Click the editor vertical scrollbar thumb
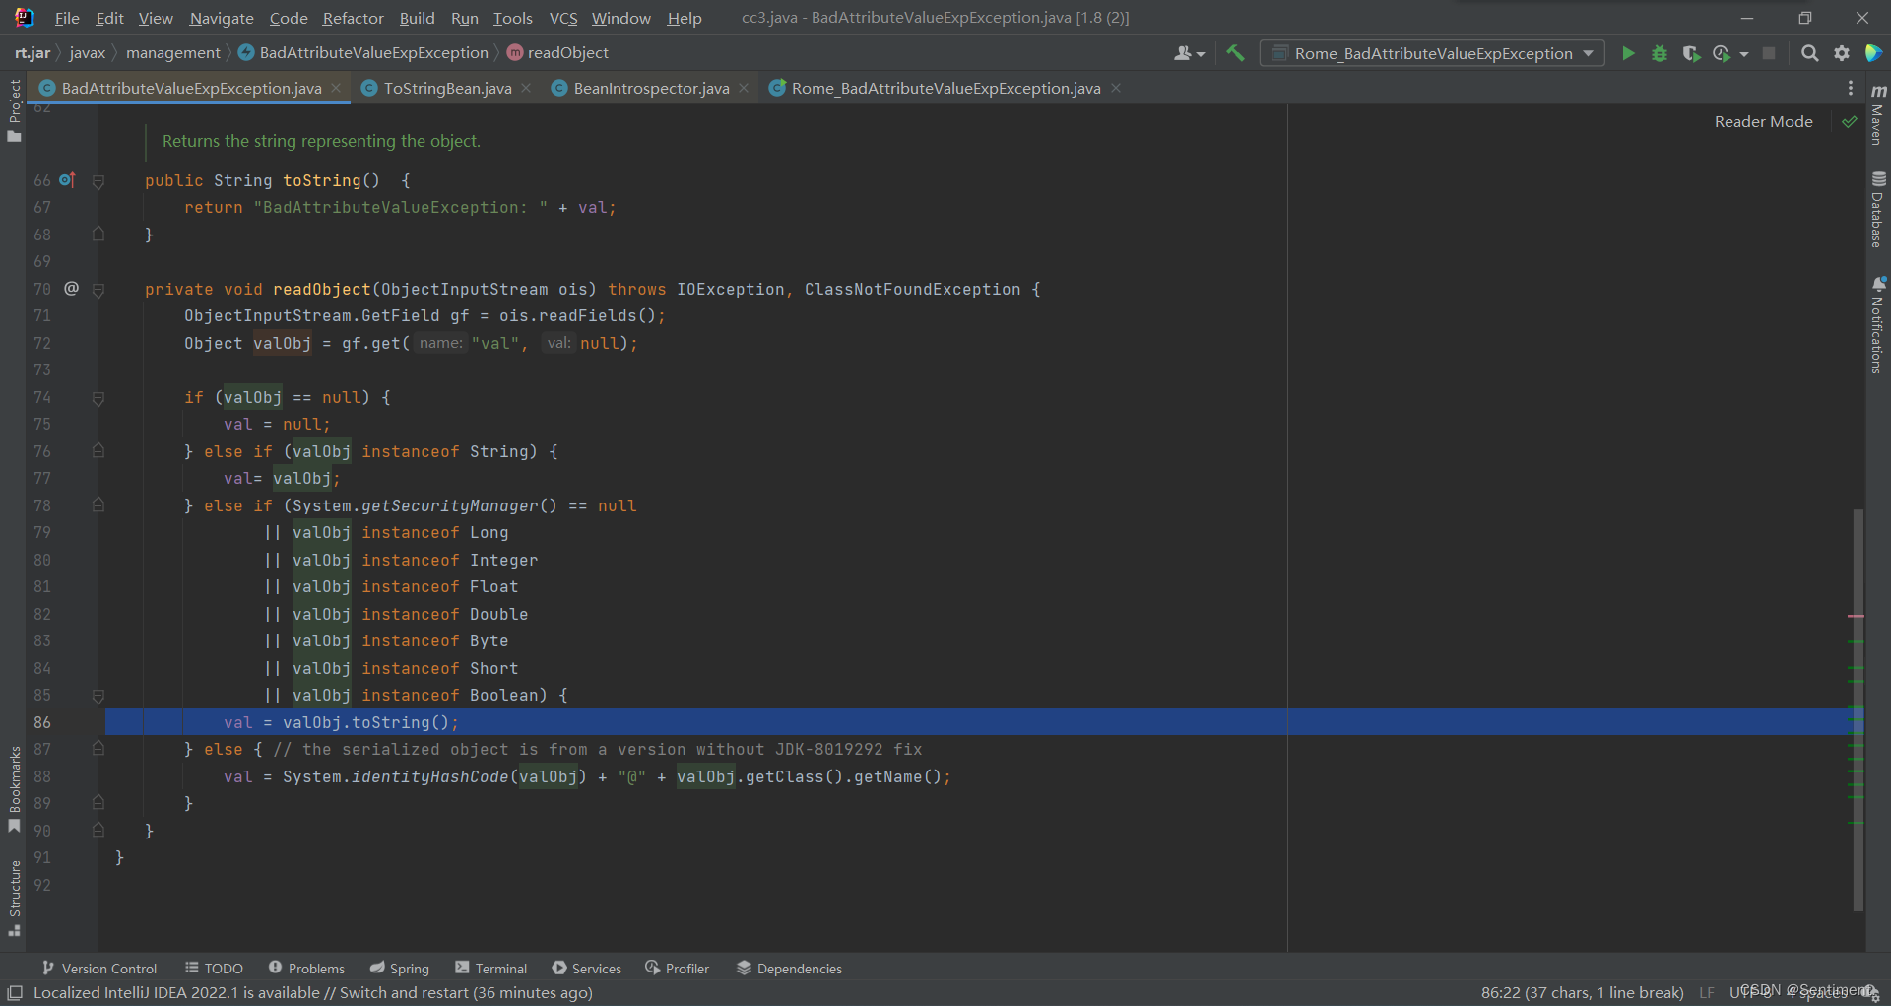The height and width of the screenshot is (1006, 1891). 1858,709
